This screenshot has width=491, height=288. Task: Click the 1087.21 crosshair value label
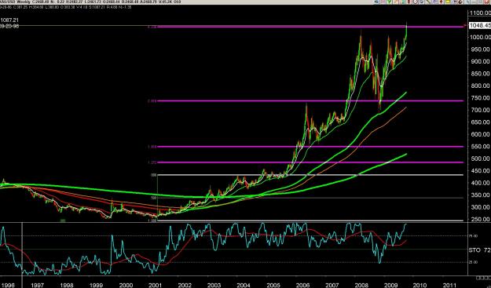(x=9, y=20)
